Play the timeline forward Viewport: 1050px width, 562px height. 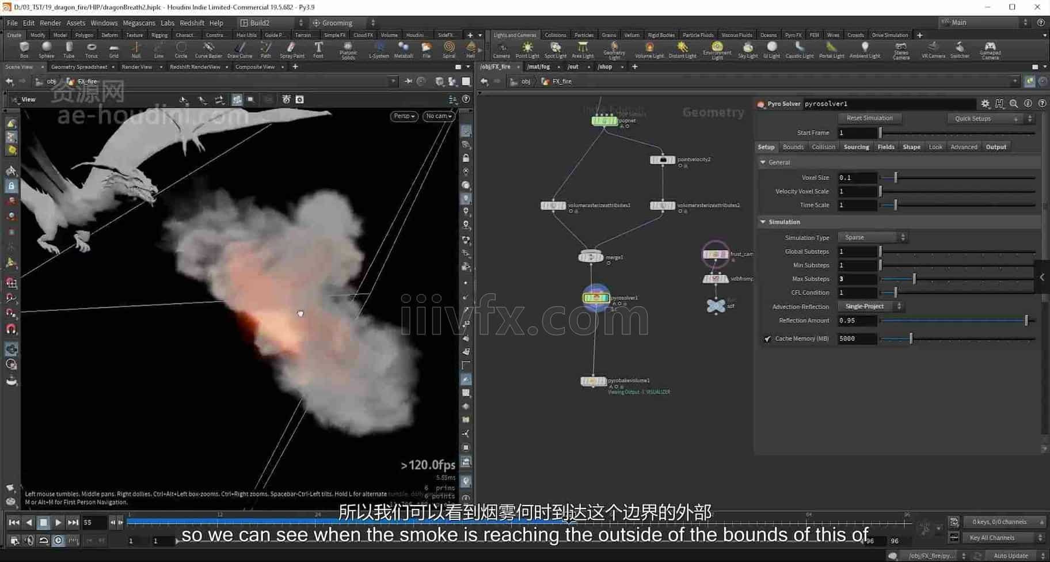click(x=58, y=523)
